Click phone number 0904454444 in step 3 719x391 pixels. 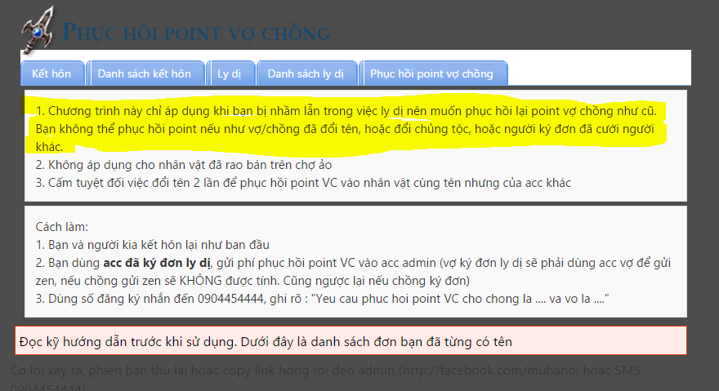coord(230,299)
